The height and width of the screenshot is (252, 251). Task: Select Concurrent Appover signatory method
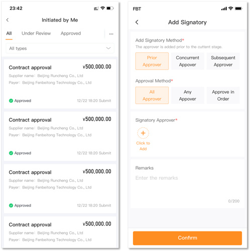tap(187, 61)
